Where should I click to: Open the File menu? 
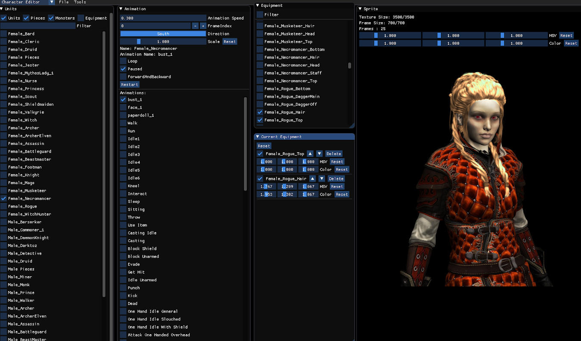tap(64, 2)
